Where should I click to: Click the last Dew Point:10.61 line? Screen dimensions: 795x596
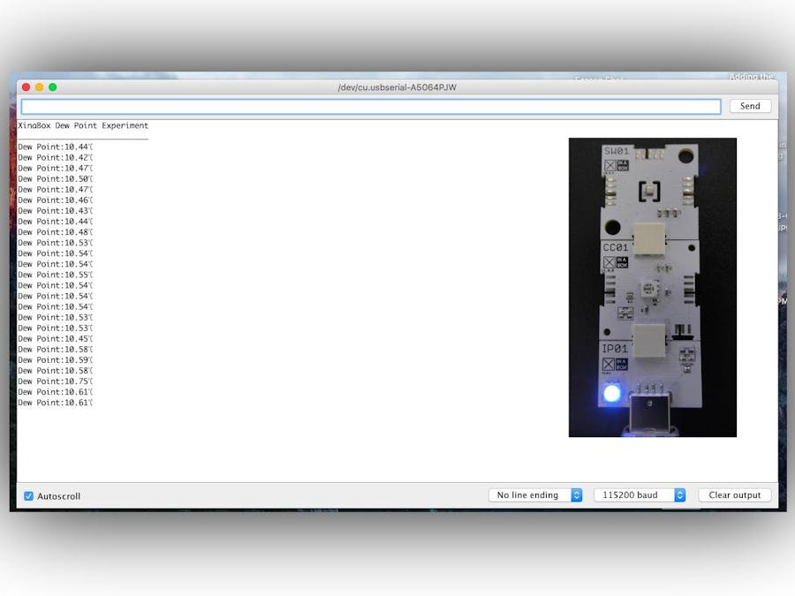tap(56, 403)
